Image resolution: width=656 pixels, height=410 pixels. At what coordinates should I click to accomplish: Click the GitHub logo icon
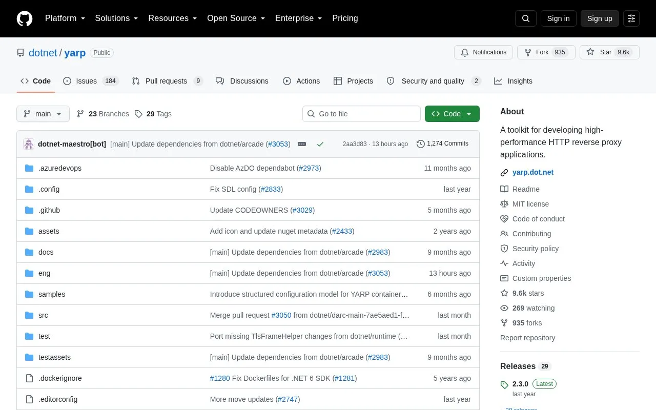[25, 18]
